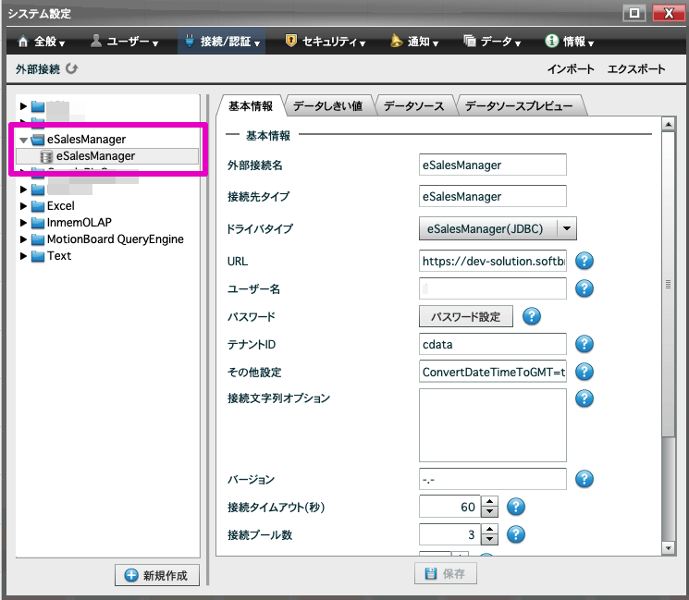Open help for the URL field

[584, 261]
